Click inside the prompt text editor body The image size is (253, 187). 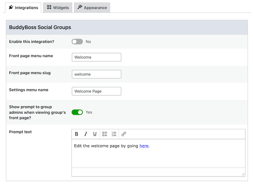158,153
